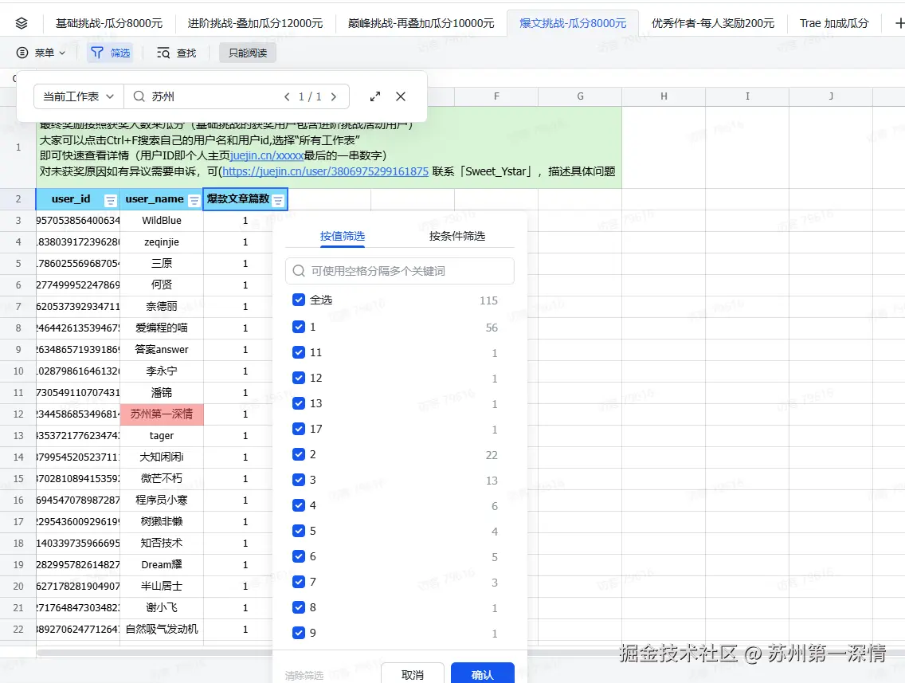Open the 当前工作表 scope dropdown
The height and width of the screenshot is (683, 905).
[77, 96]
